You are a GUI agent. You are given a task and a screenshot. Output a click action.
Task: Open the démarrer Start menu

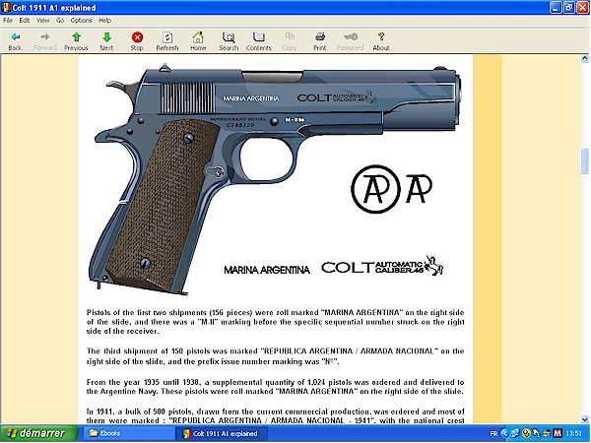(38, 433)
